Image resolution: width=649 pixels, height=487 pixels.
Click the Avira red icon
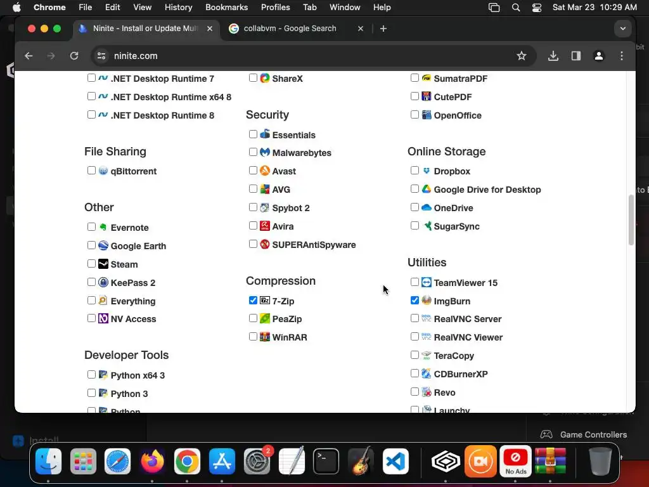coord(265,226)
